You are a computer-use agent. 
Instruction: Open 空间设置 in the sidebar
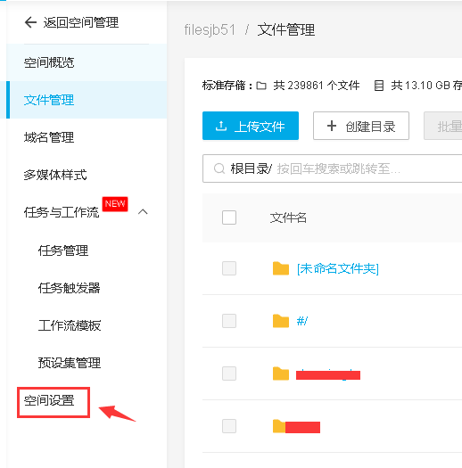(x=49, y=400)
